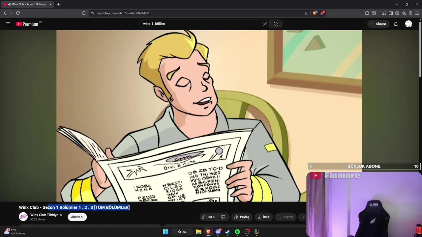Open League of Legends from taskbar
Image resolution: width=422 pixels, height=237 pixels.
257,232
